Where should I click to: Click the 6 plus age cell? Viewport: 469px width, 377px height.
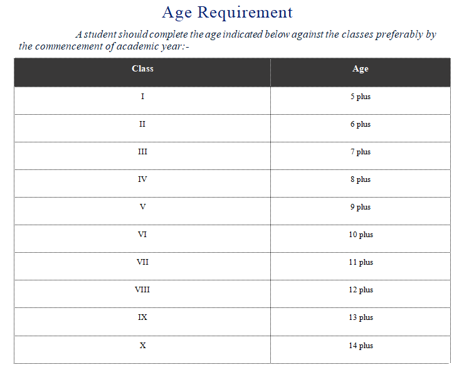coord(361,128)
